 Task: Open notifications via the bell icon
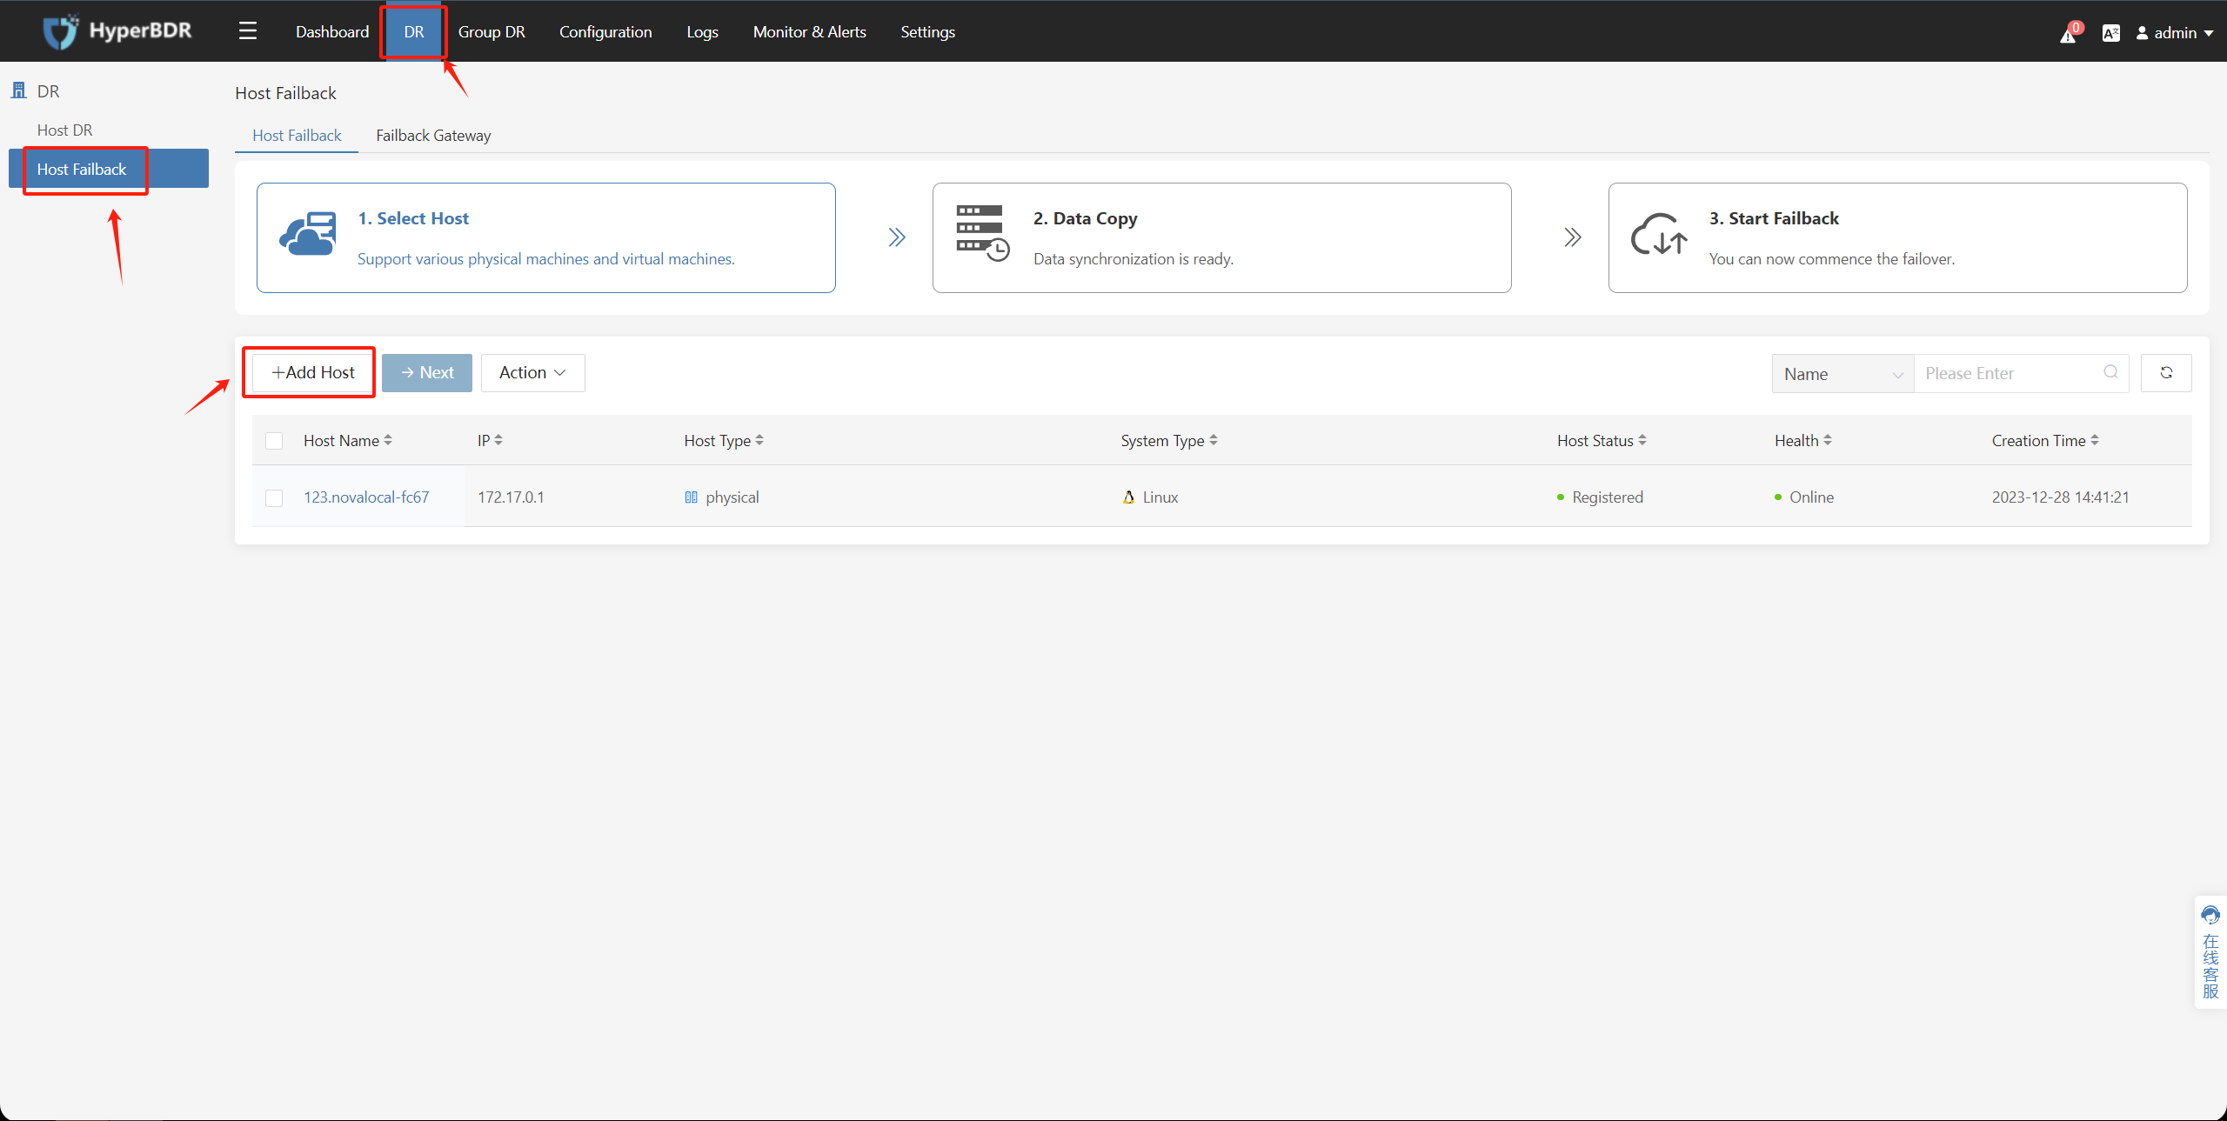[x=2068, y=33]
